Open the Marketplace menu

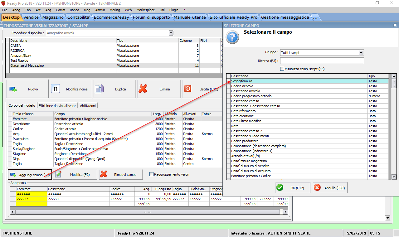(x=146, y=10)
